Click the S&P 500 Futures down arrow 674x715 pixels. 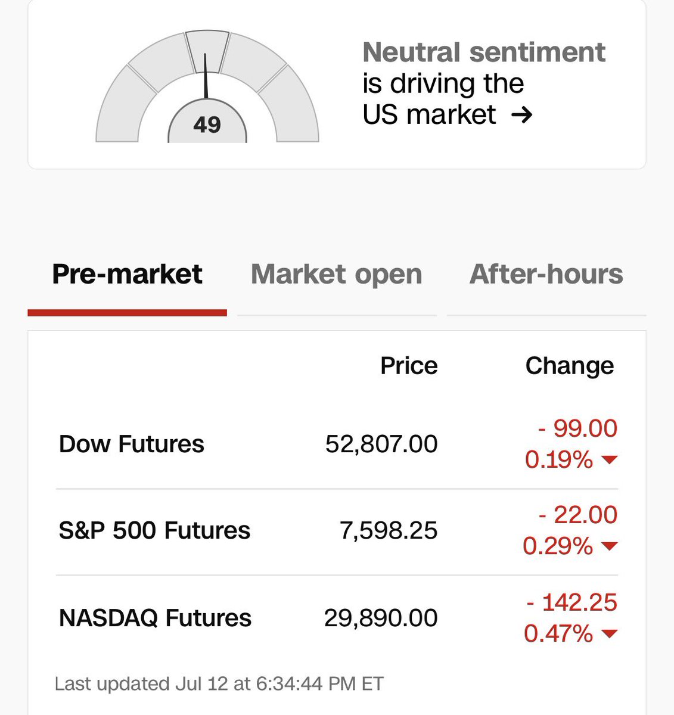click(x=610, y=546)
